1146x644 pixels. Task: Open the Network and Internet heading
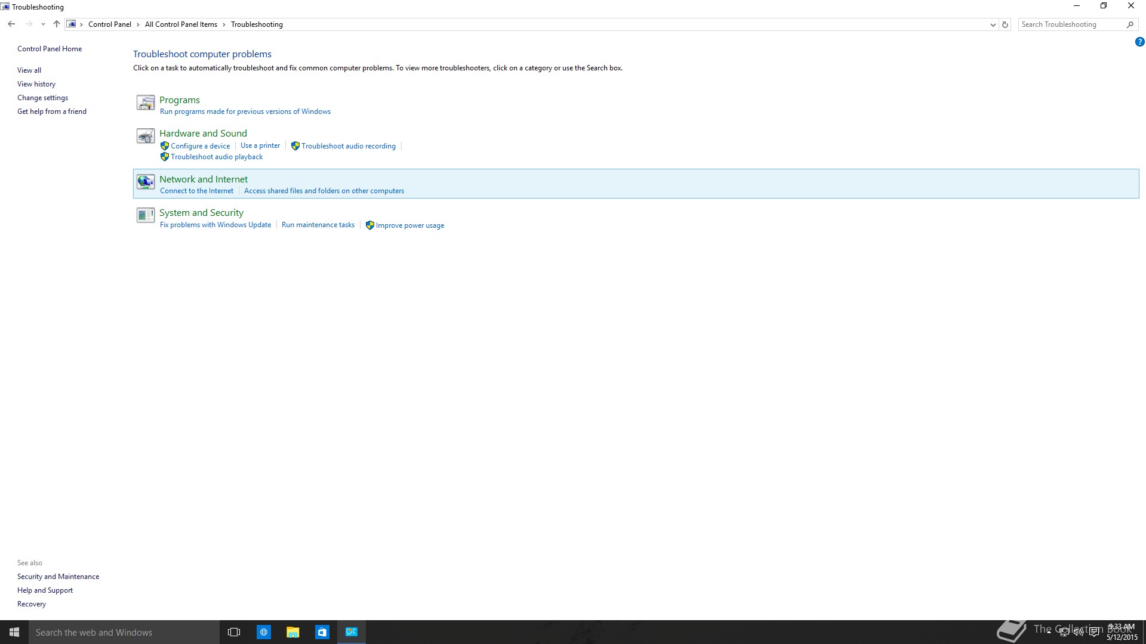click(x=204, y=179)
